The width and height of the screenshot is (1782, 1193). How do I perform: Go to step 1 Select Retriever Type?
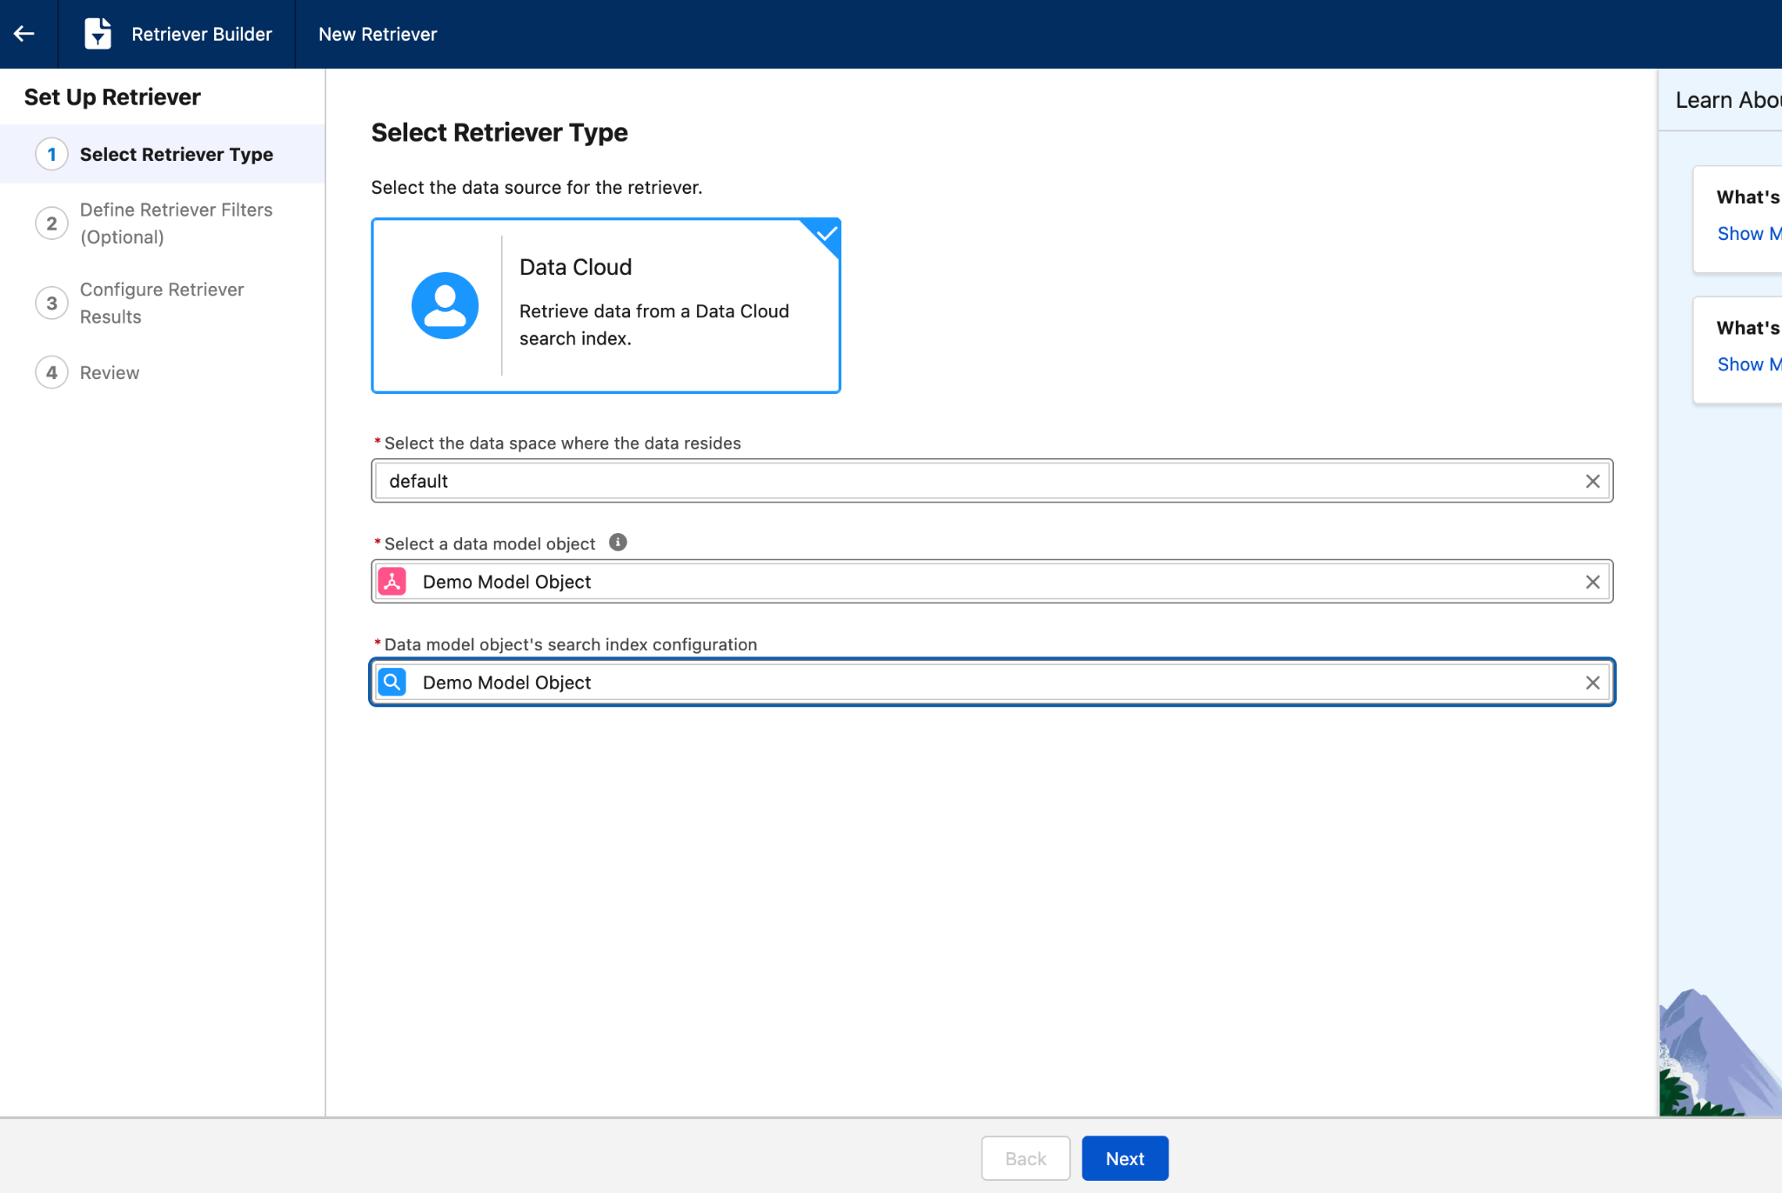[x=163, y=154]
